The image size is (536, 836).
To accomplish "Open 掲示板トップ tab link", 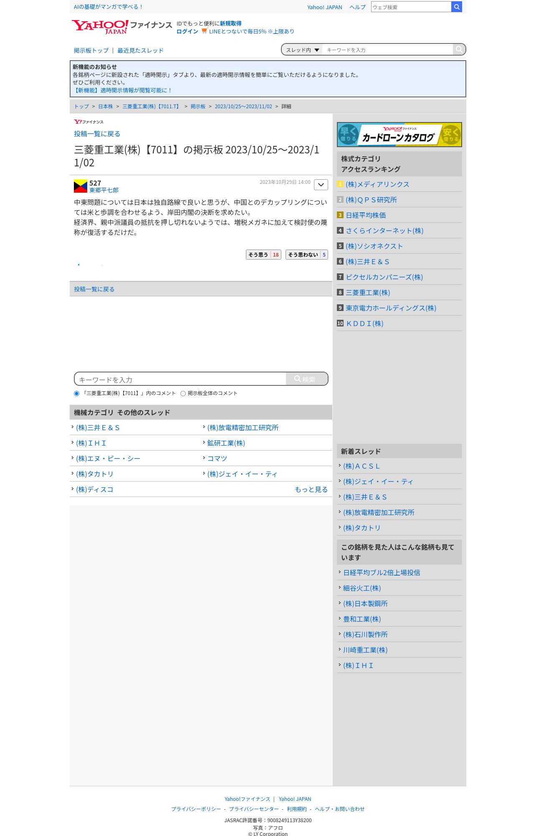I will tap(91, 51).
